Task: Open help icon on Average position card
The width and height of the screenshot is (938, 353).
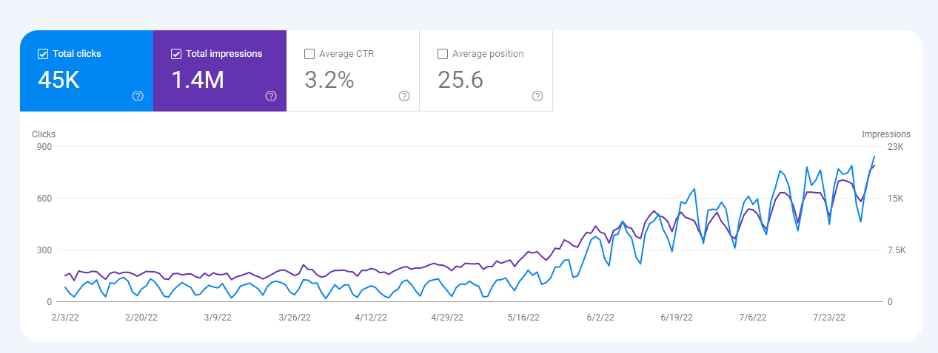Action: [x=537, y=96]
